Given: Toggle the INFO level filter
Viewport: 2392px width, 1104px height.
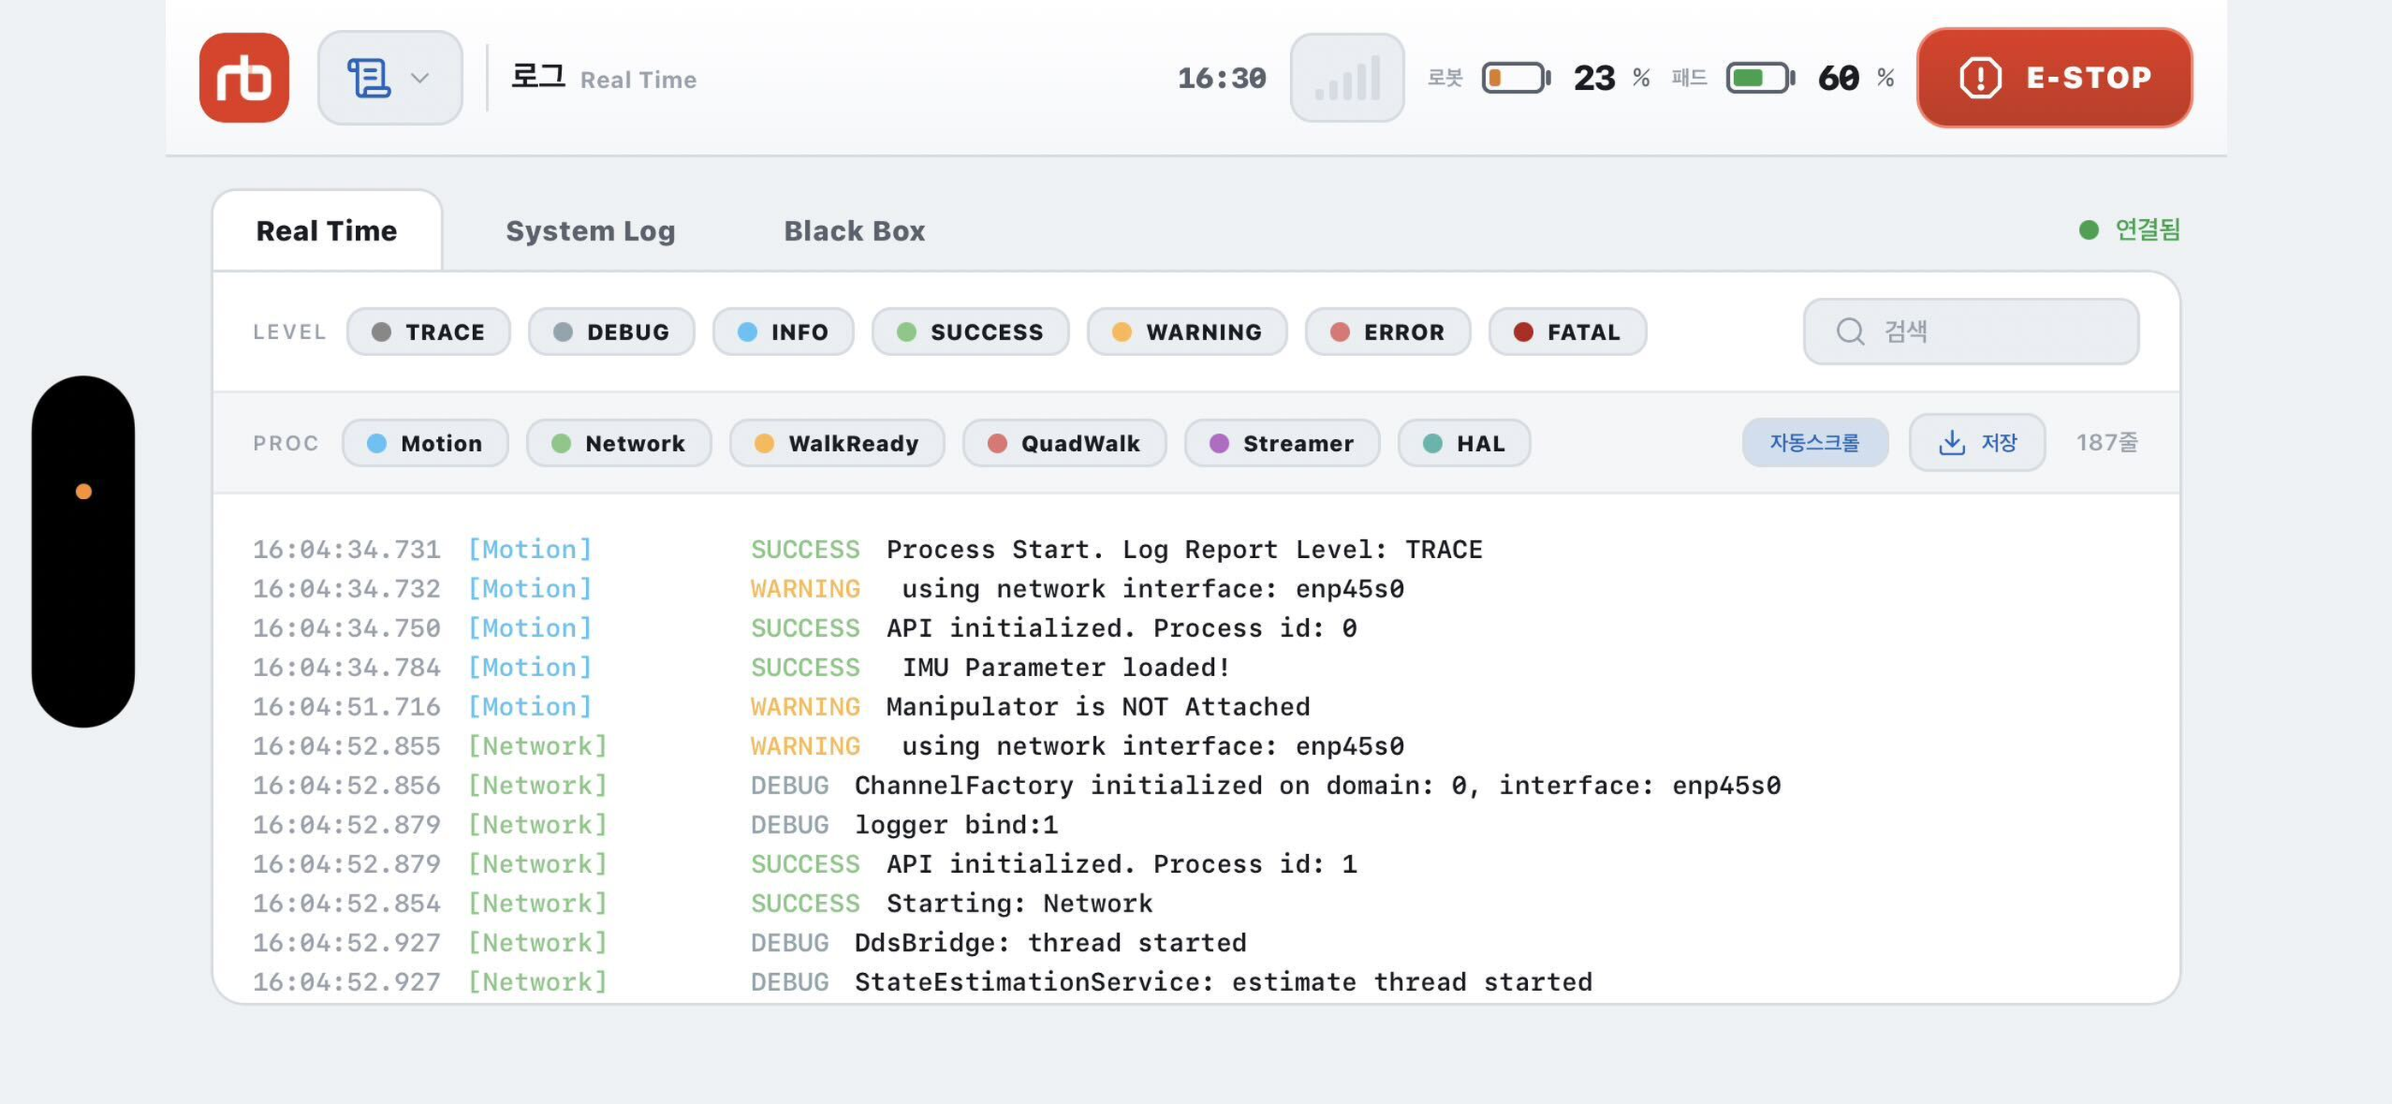Looking at the screenshot, I should point(783,332).
